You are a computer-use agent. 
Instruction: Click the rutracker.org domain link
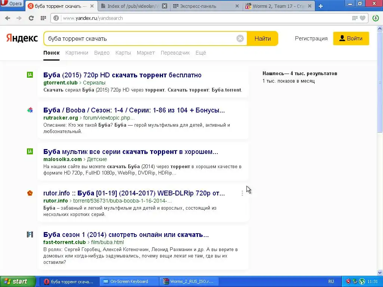(x=61, y=118)
